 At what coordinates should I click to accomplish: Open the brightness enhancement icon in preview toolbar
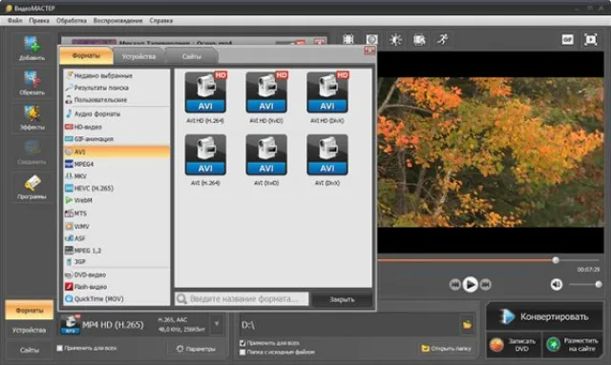tap(395, 39)
